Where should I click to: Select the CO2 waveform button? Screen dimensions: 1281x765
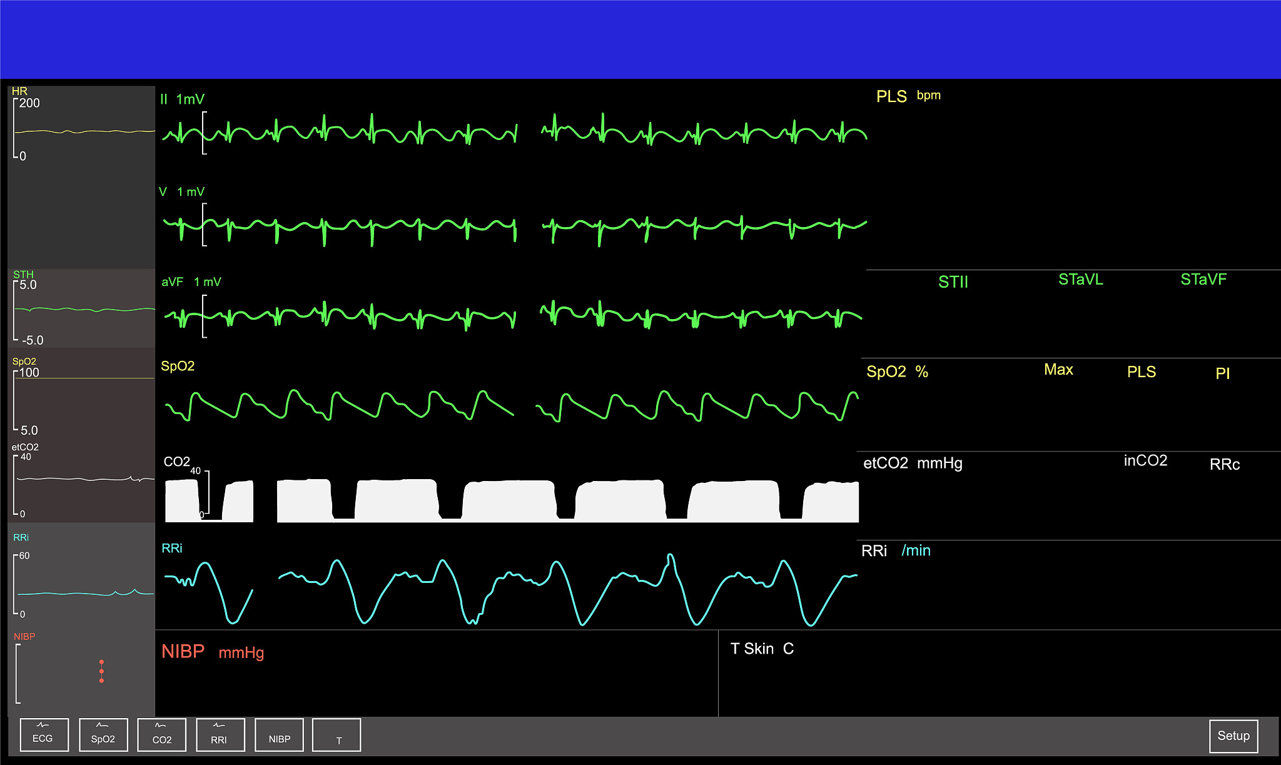(x=161, y=734)
